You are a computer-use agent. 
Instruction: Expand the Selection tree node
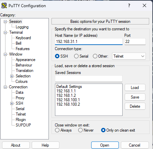coord(12,76)
